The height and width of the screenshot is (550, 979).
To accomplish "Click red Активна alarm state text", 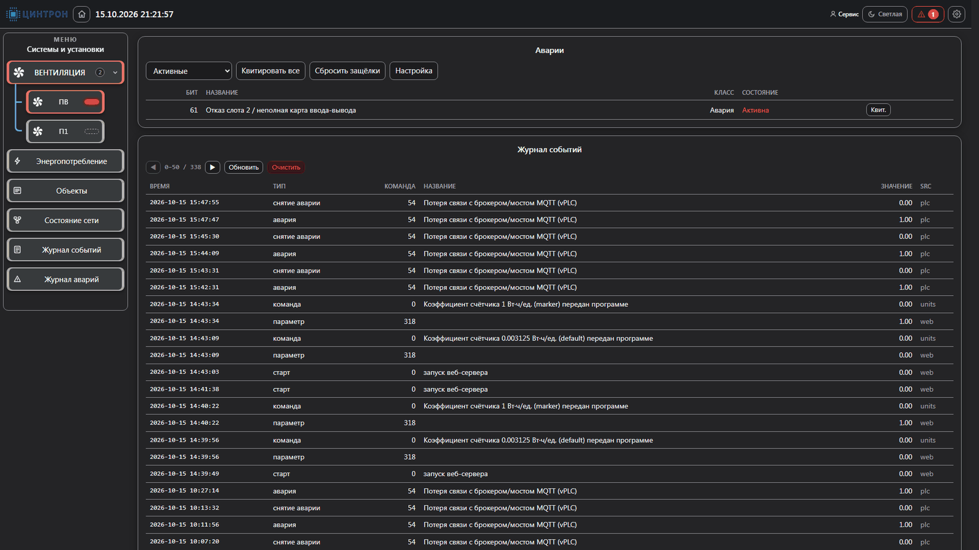I will tap(755, 111).
